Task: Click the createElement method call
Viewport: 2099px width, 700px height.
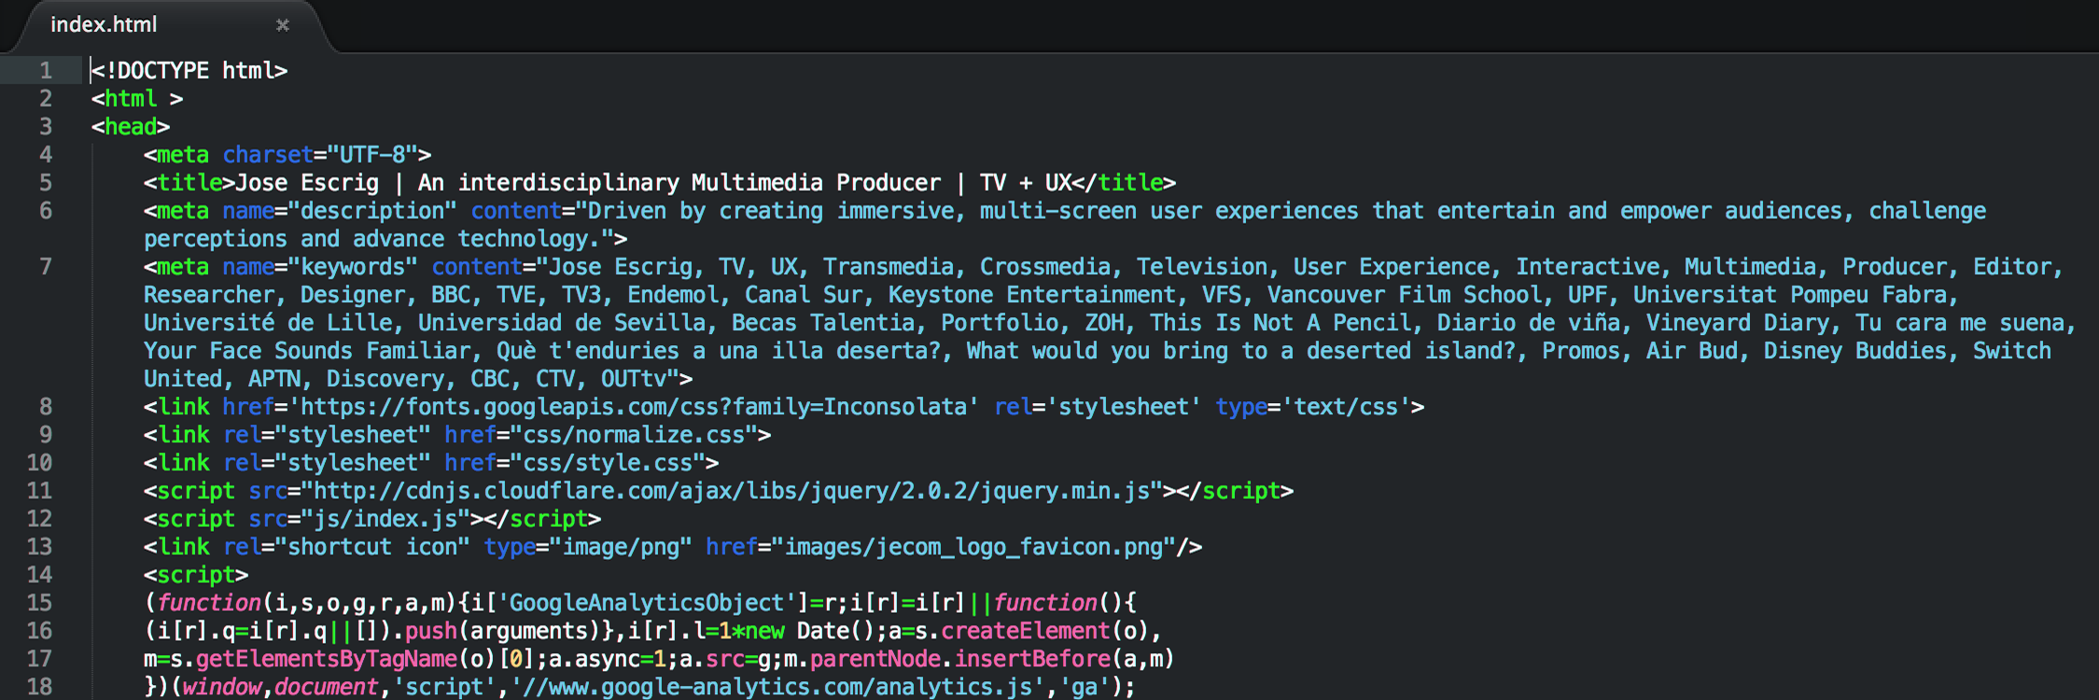Action: (1026, 630)
